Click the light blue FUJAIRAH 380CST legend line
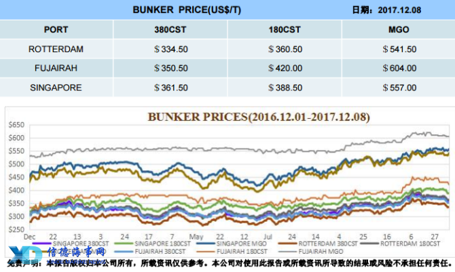 coord(124,252)
